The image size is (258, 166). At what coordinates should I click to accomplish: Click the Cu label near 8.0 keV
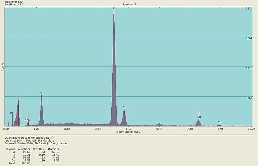[199, 117]
